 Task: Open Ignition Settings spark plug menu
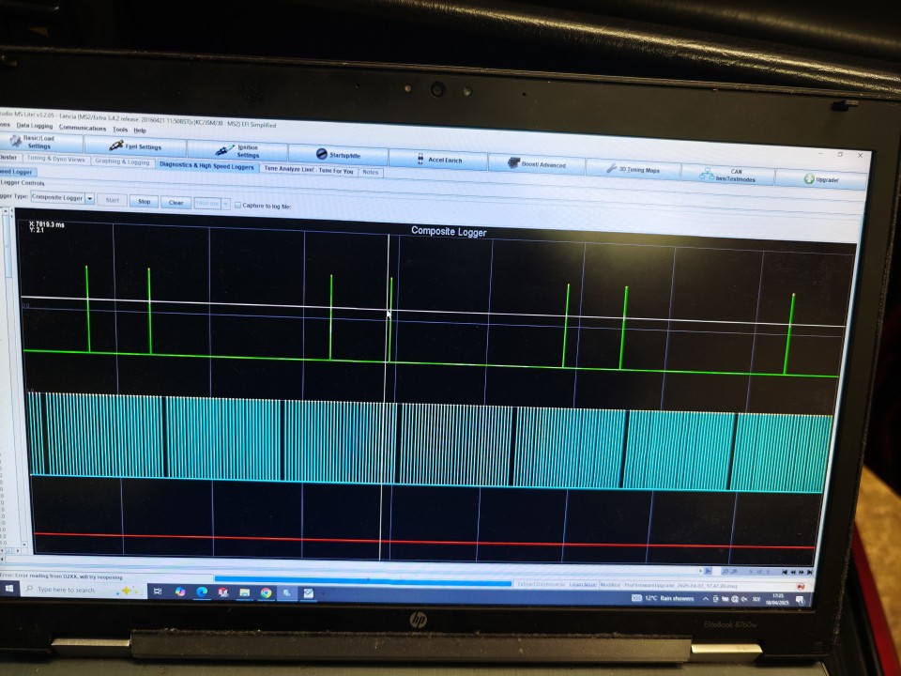click(x=237, y=150)
